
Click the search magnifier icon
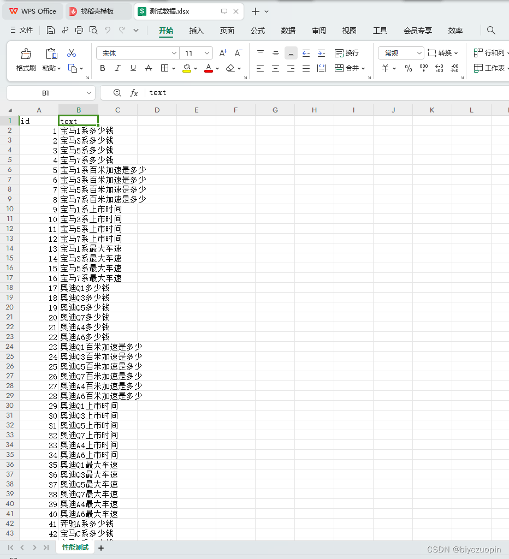point(491,31)
